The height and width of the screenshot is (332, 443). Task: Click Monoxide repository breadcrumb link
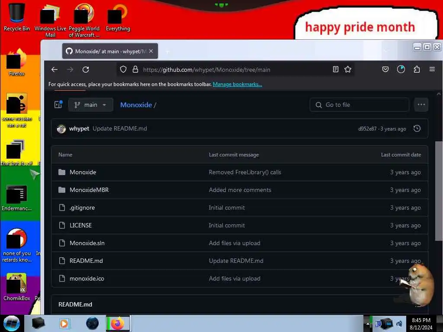(136, 105)
